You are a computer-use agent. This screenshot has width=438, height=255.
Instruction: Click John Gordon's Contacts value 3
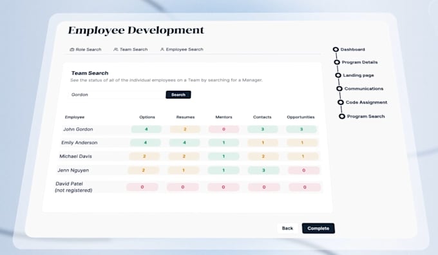(x=262, y=129)
